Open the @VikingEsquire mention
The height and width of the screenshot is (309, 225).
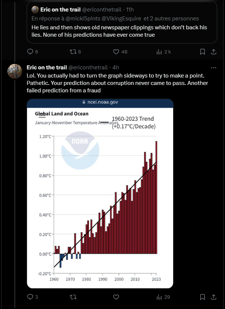(x=121, y=19)
